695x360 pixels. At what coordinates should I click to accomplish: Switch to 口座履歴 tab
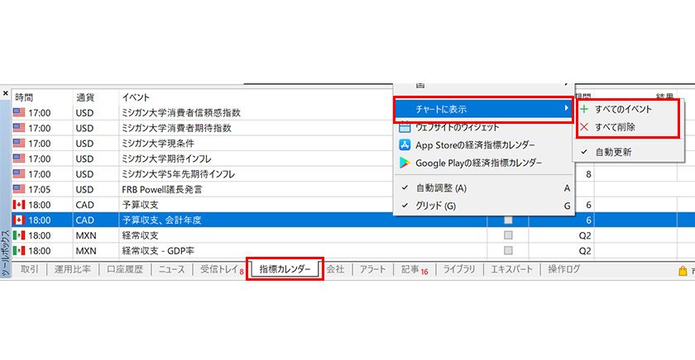pyautogui.click(x=125, y=269)
